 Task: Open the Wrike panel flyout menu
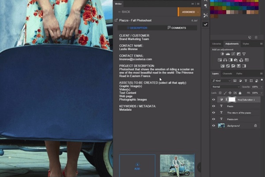coord(198,4)
